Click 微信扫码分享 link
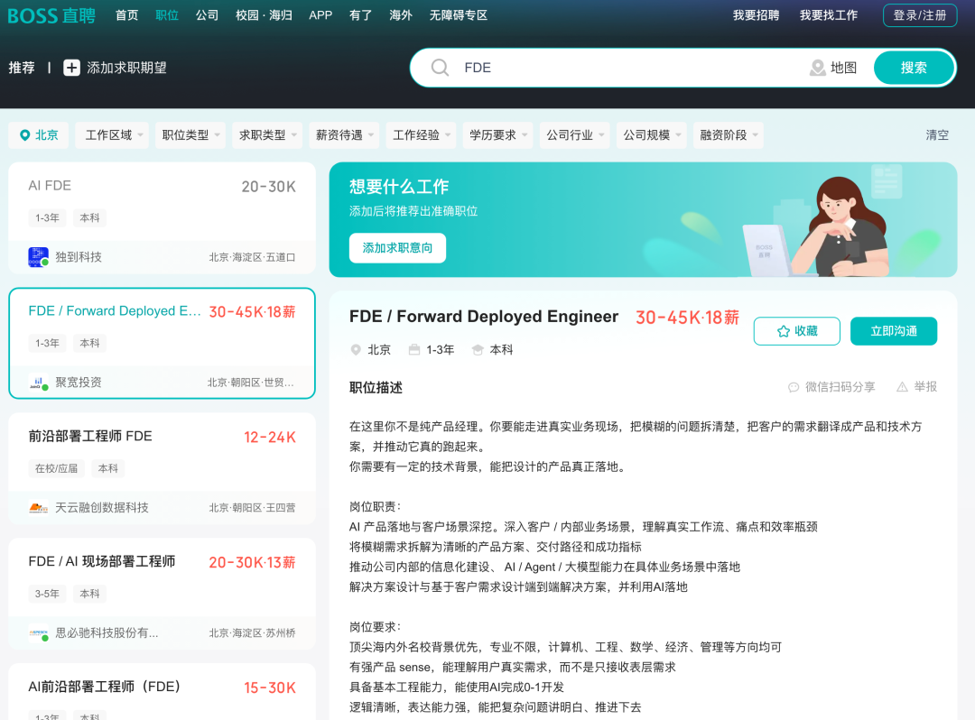Image resolution: width=975 pixels, height=720 pixels. coord(840,387)
